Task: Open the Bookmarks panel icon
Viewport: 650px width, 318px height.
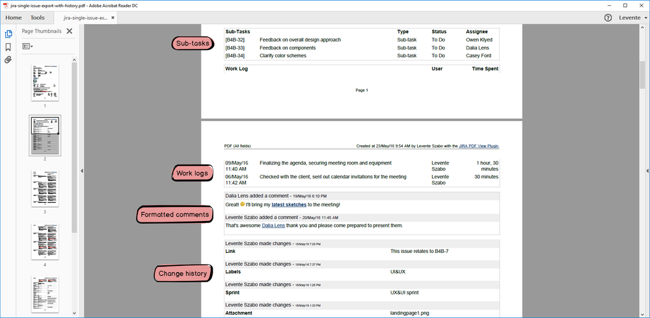Action: tap(8, 47)
